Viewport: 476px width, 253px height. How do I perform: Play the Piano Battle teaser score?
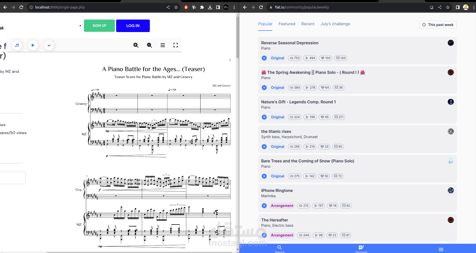(x=33, y=45)
